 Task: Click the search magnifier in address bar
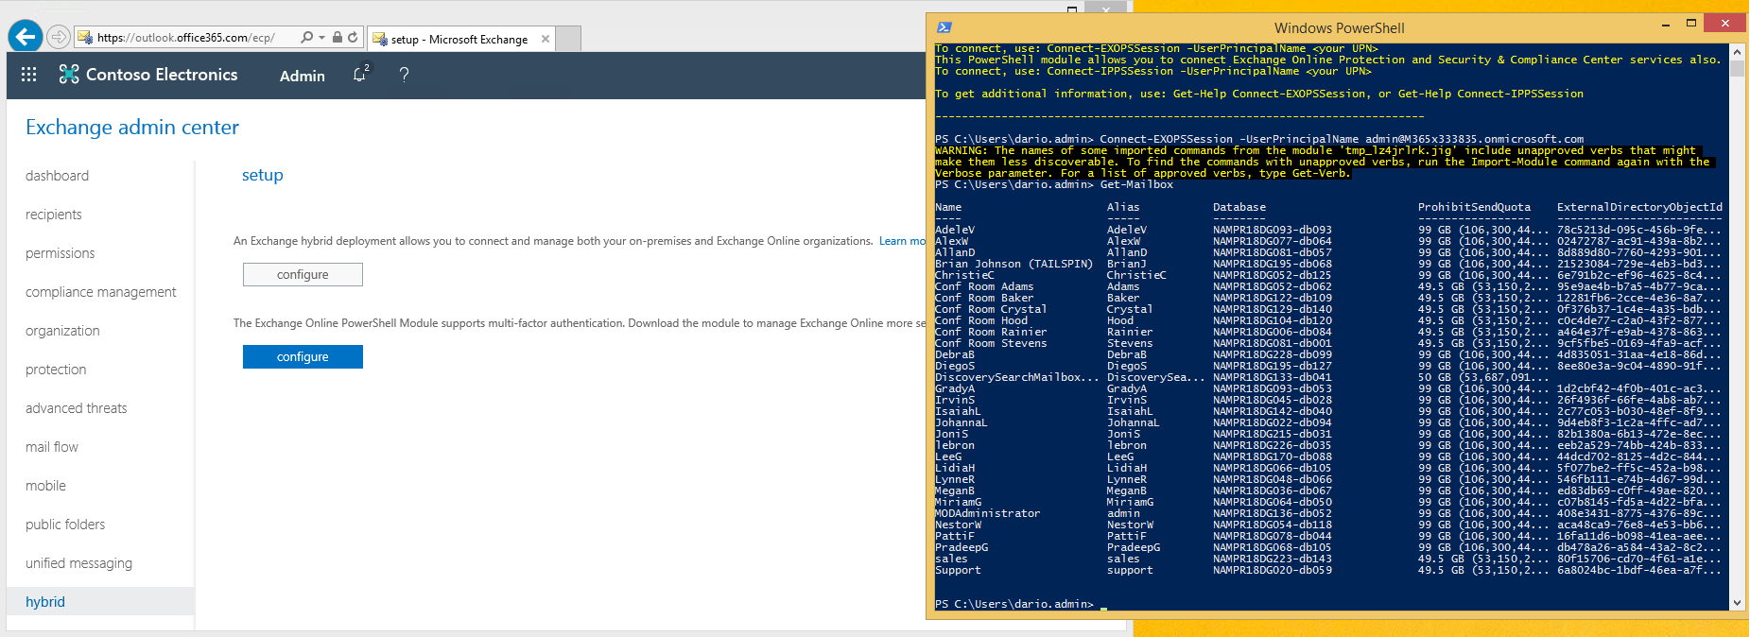[x=307, y=38]
